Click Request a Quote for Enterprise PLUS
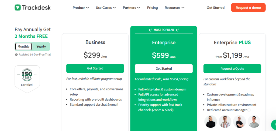276x131 pixels. coord(232,69)
